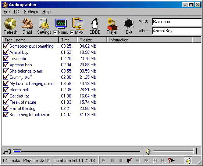Sort by the Filesize column header
Viewport: 203px width, 166px height.
[92, 40]
